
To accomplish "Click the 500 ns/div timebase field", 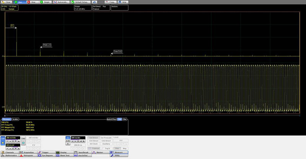I will pyautogui.click(x=78, y=138).
